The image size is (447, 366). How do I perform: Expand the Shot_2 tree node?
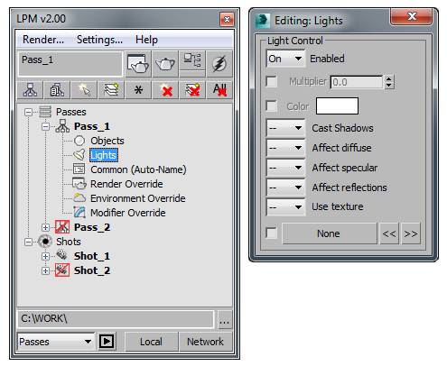(x=45, y=270)
